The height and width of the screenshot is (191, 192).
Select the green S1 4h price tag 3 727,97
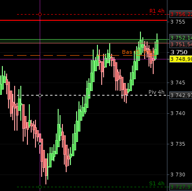pos(181,187)
